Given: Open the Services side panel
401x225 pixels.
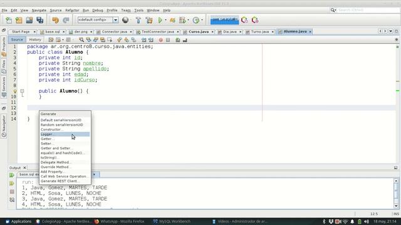Looking at the screenshot, I should tap(4, 87).
